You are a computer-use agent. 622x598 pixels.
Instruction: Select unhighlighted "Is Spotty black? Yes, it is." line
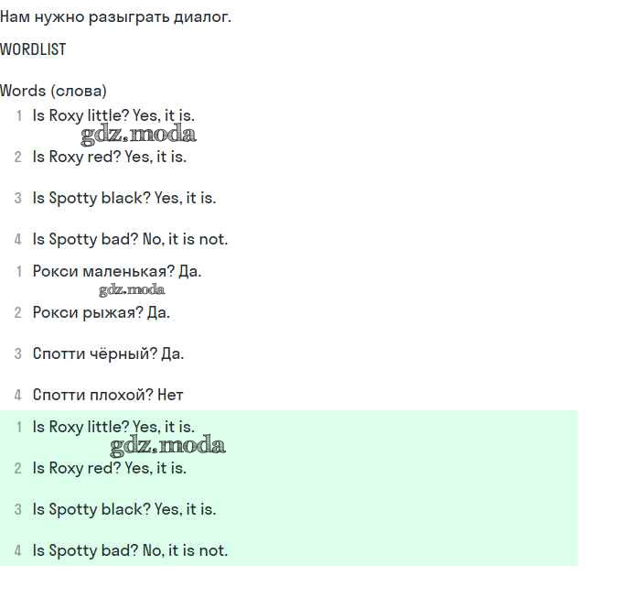coord(124,198)
